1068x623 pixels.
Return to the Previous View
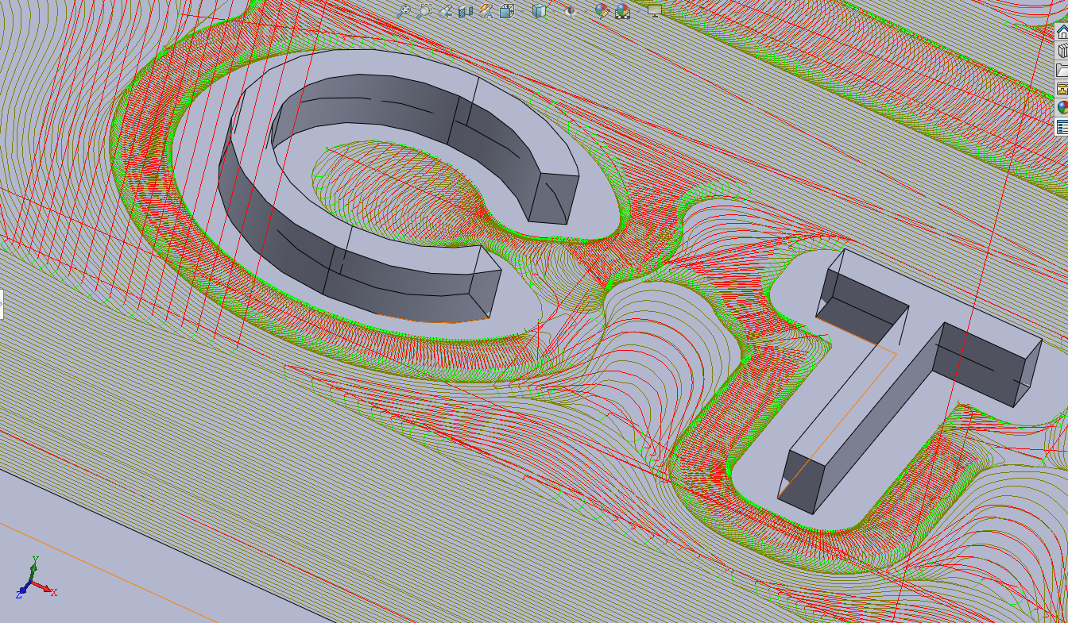[445, 10]
